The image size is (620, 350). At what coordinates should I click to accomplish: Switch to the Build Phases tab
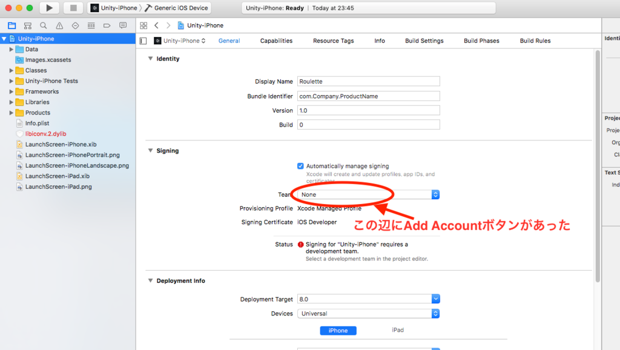pyautogui.click(x=481, y=41)
